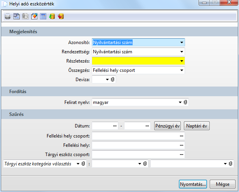Screen dimensions: 239x192
Task: Open the Tárgyi eszköz csoport lookup ellipsis
Action: click(x=182, y=155)
